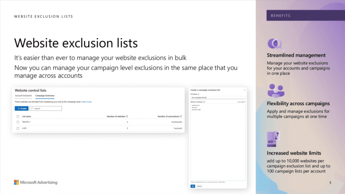Check the checkbox next to a list
This screenshot has height=194, width=345.
(x=18, y=128)
